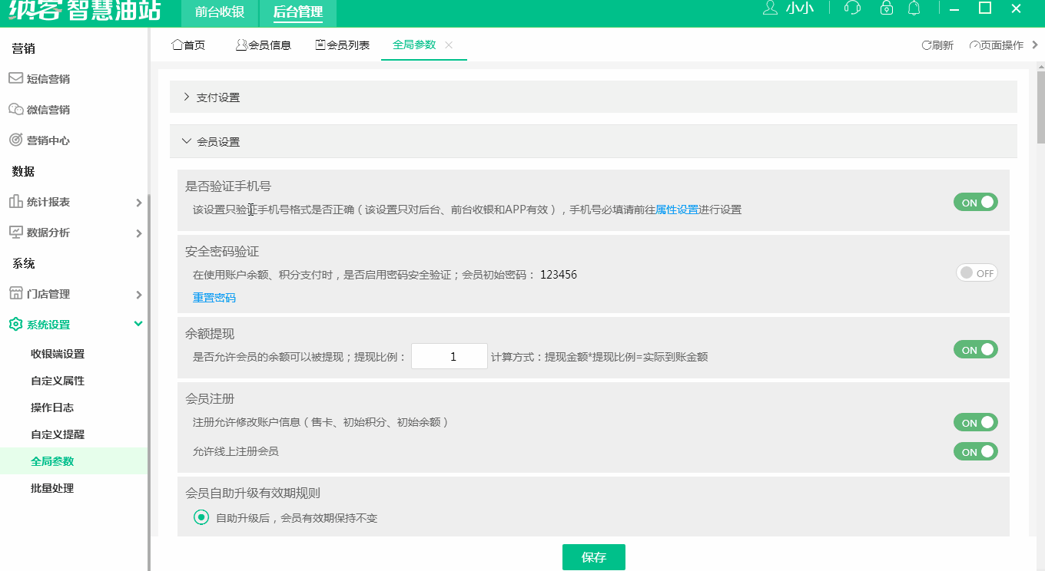Disable 允许线上注册会员
The image size is (1045, 571).
(x=975, y=451)
